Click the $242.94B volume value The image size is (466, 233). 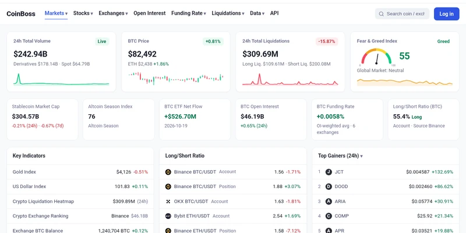[30, 54]
